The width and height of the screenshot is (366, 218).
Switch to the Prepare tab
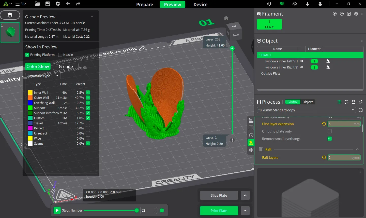tap(145, 4)
